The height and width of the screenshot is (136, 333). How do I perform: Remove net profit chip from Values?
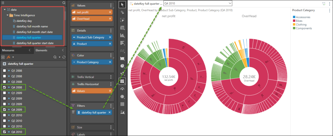tap(110, 12)
